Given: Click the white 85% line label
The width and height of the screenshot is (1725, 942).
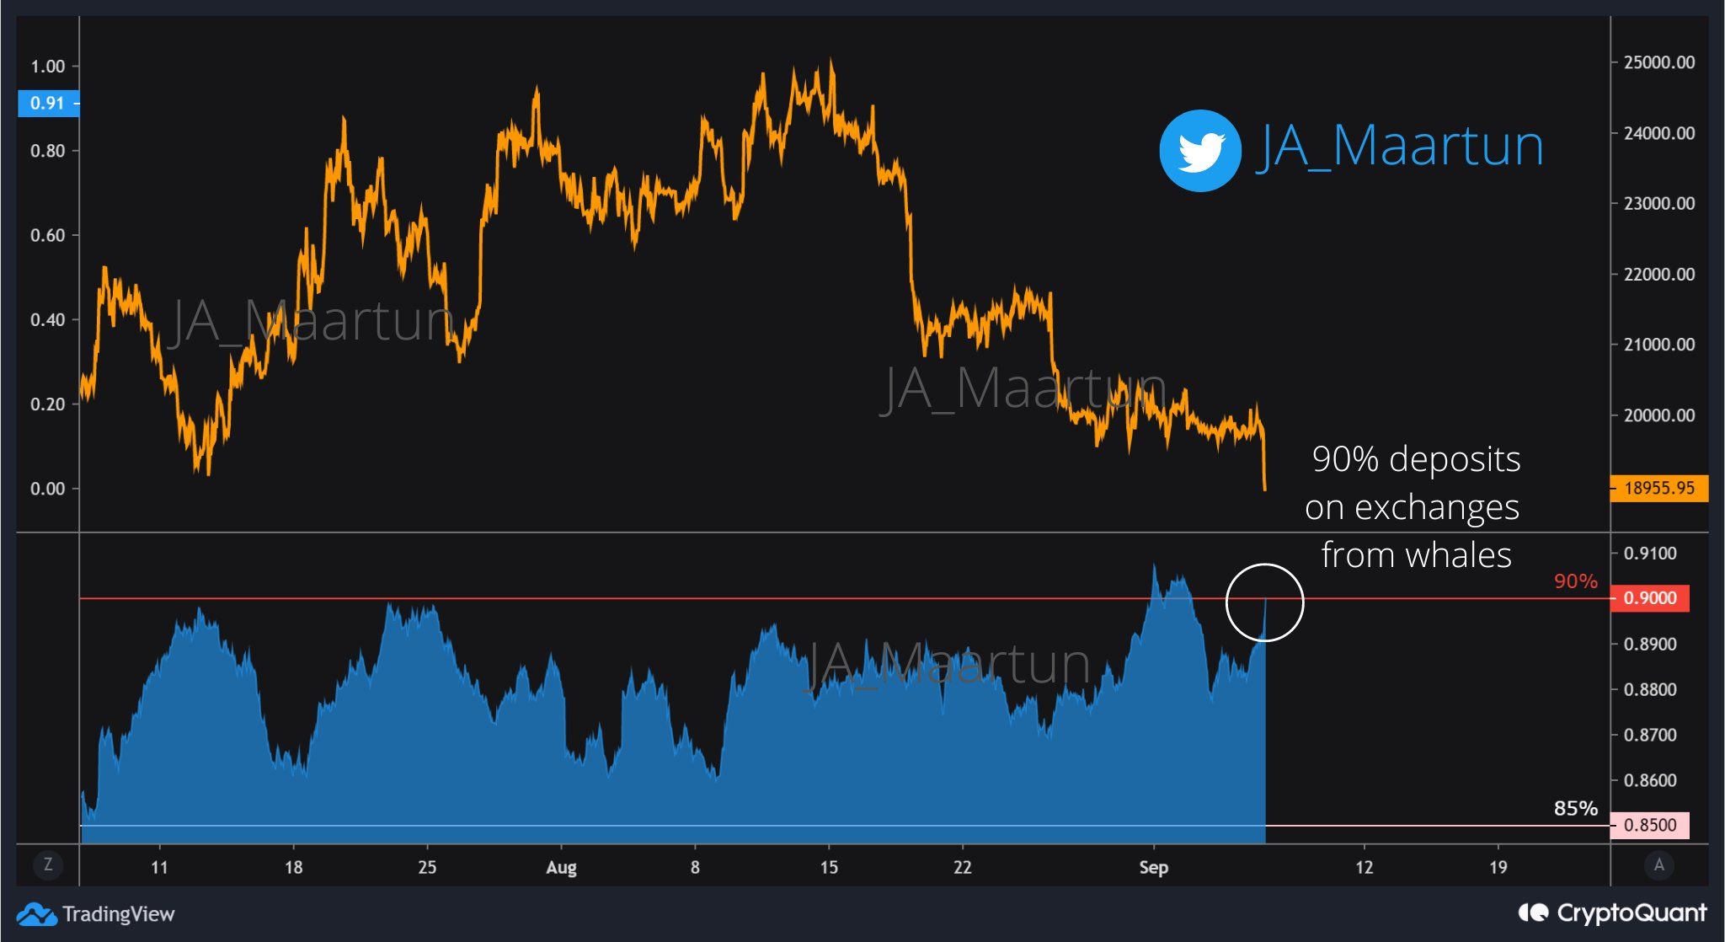Looking at the screenshot, I should pyautogui.click(x=1575, y=809).
